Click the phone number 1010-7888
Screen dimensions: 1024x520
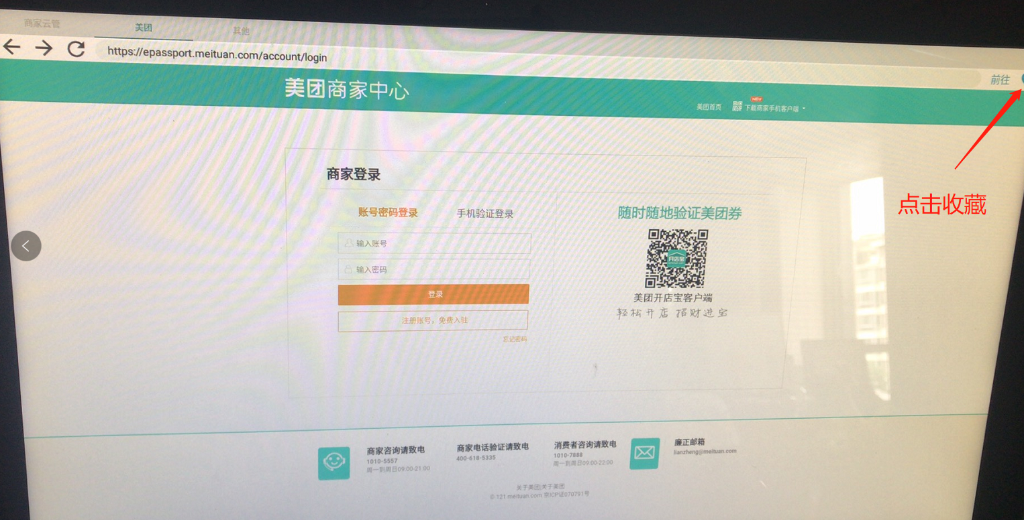(567, 455)
